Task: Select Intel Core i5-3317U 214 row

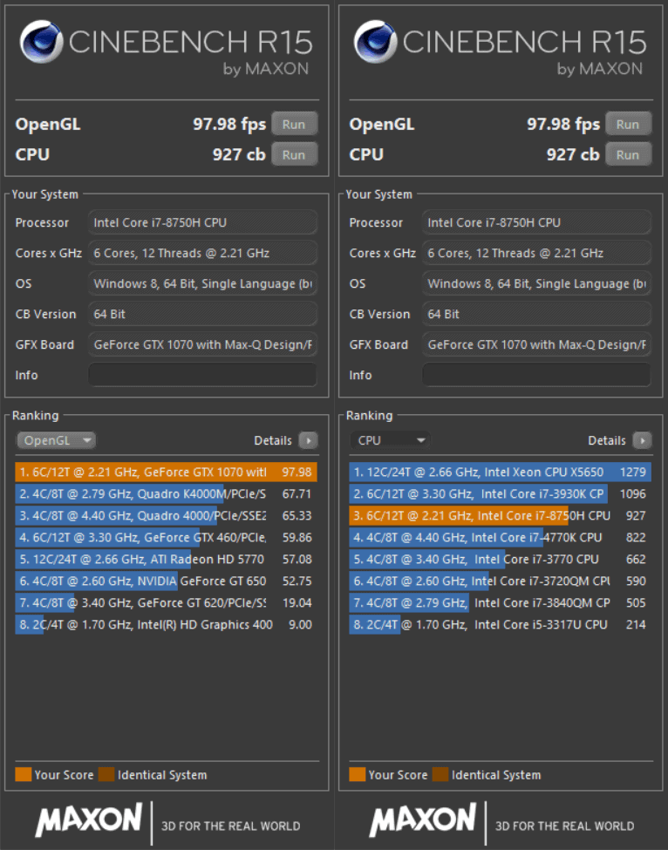Action: 500,624
